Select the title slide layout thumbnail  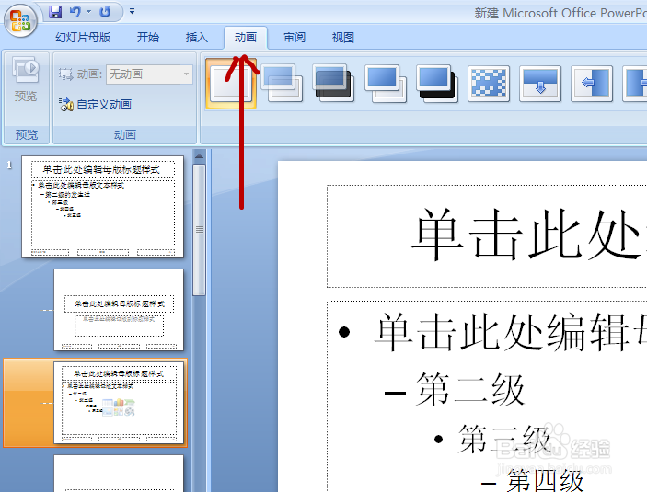[119, 310]
